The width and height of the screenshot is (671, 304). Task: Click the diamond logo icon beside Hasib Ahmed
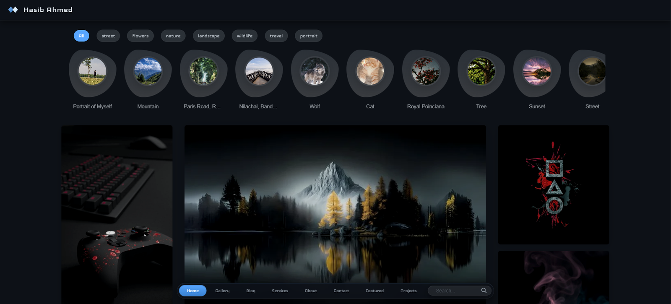(x=13, y=10)
